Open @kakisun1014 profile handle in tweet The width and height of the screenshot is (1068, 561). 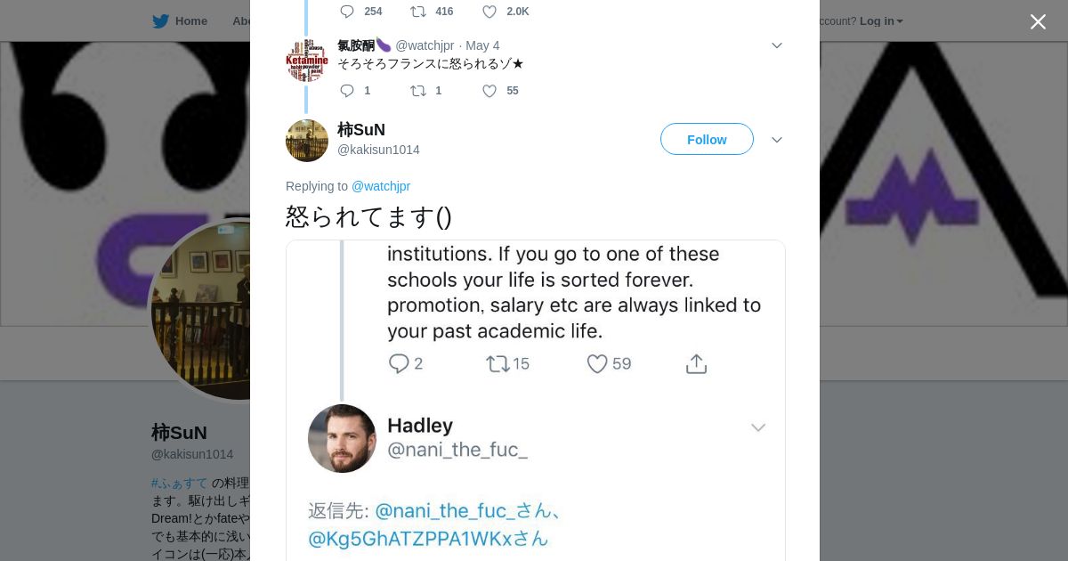(378, 150)
